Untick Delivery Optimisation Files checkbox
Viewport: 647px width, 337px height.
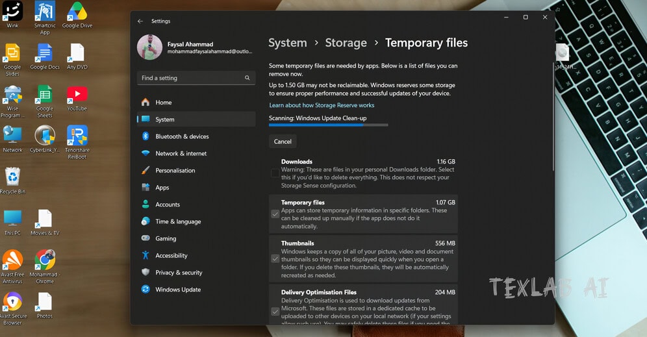click(275, 312)
